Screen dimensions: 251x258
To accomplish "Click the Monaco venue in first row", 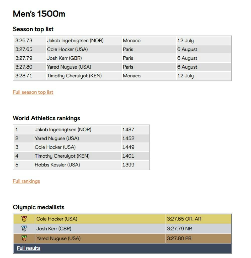I will pyautogui.click(x=132, y=41).
